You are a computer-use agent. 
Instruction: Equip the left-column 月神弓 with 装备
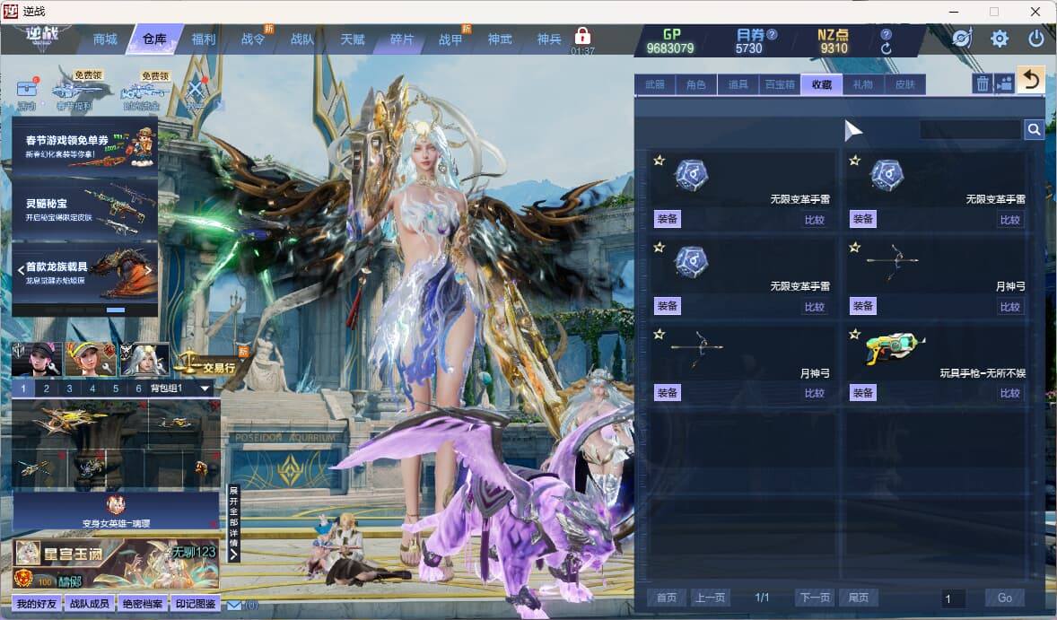[668, 393]
